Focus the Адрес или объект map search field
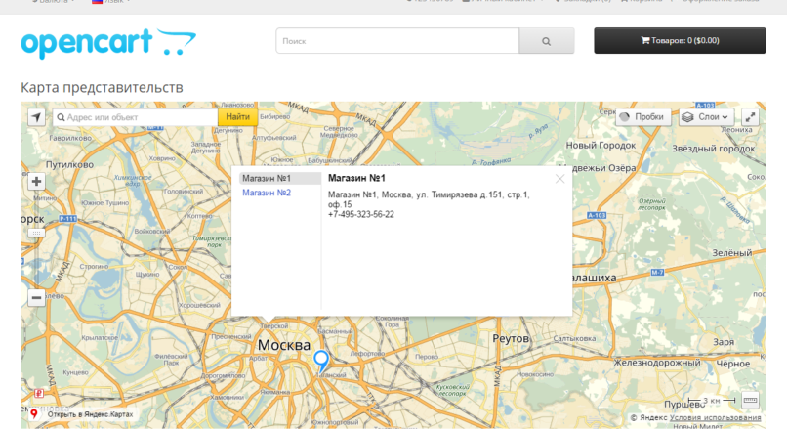787x430 pixels. (x=135, y=117)
